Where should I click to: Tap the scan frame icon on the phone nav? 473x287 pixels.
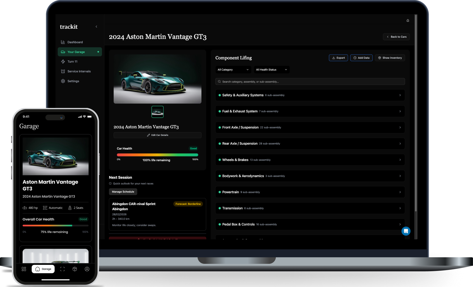62,269
